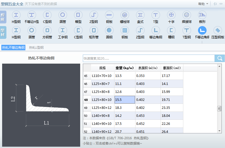Click the table scrollbar down arrow
Image resolution: width=225 pixels, height=148 pixels.
point(219,131)
